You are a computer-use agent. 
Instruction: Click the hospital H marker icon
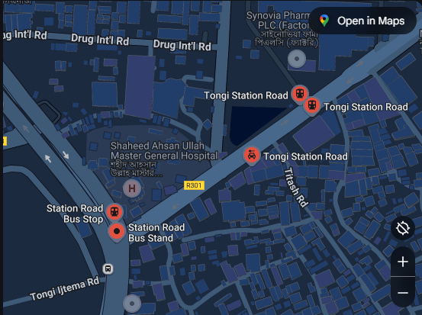(x=132, y=188)
